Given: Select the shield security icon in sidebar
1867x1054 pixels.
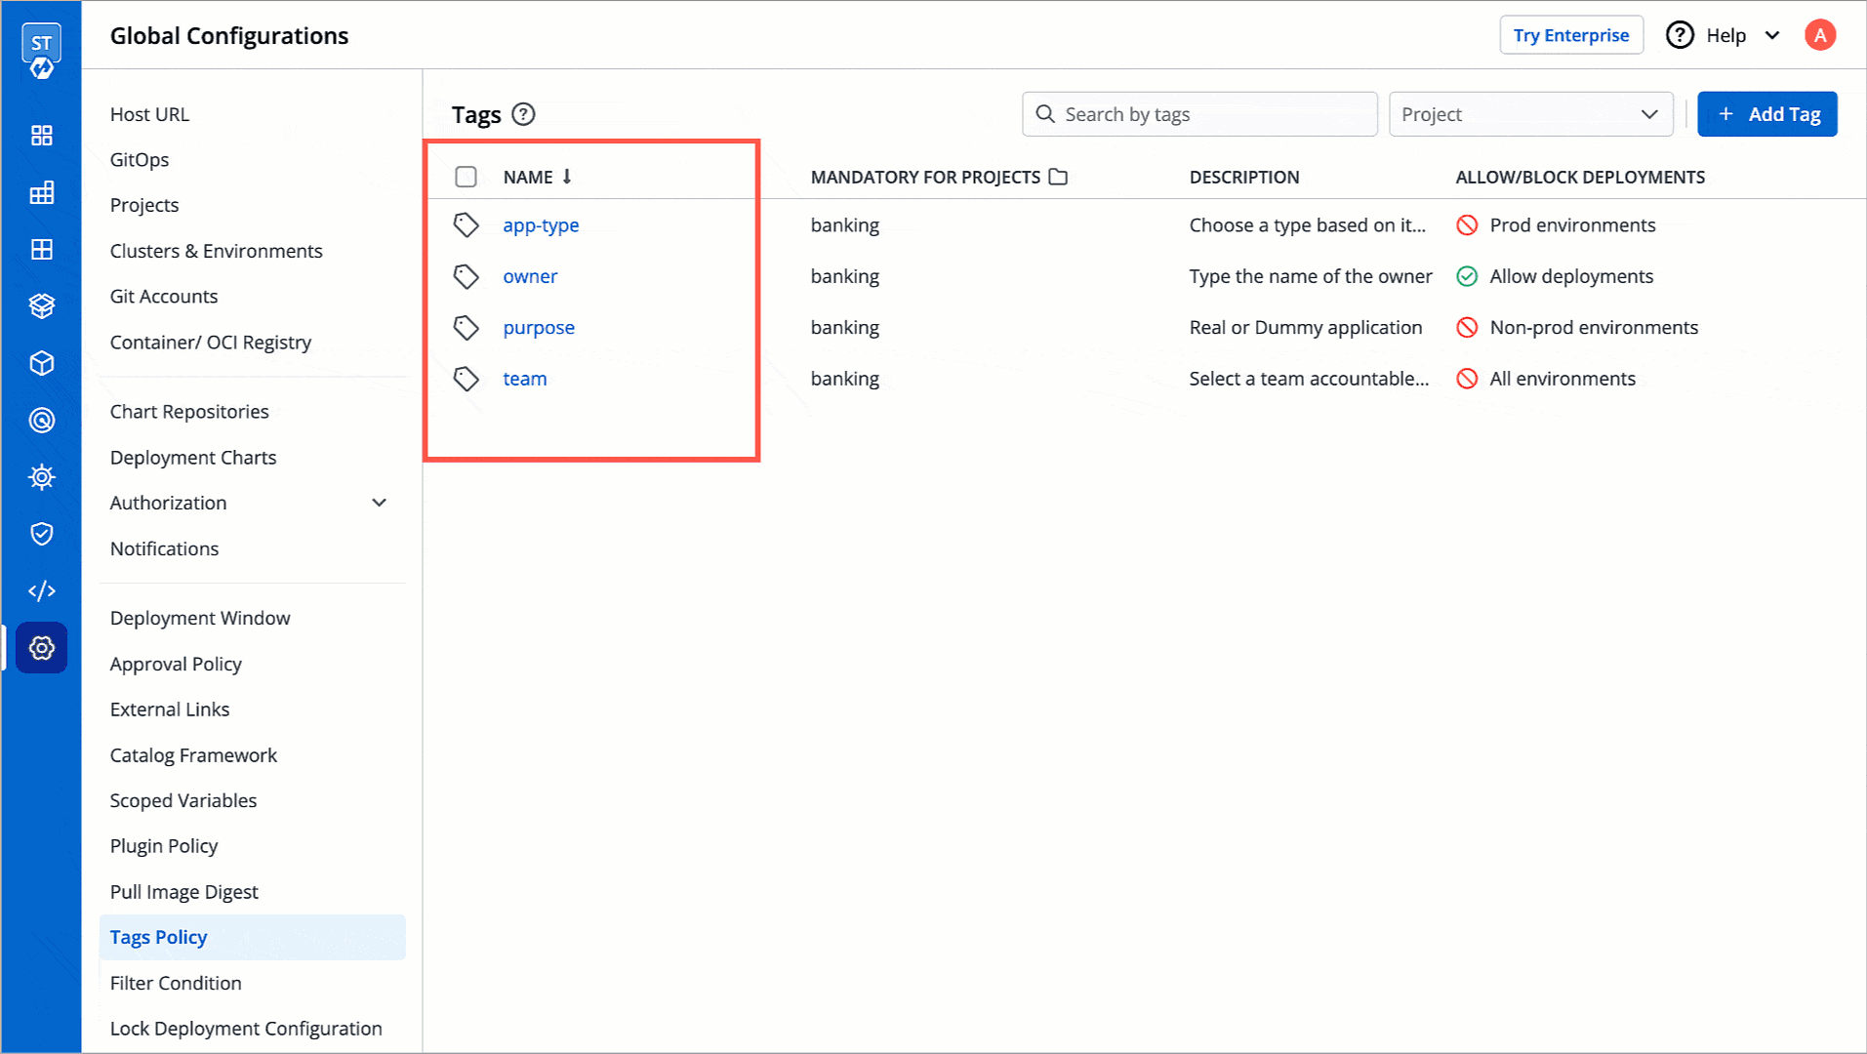Looking at the screenshot, I should (x=41, y=534).
